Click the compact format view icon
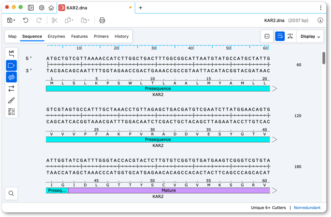331x217 pixels. (267, 36)
